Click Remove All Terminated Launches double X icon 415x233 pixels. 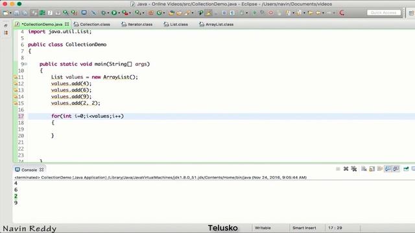coord(354,169)
